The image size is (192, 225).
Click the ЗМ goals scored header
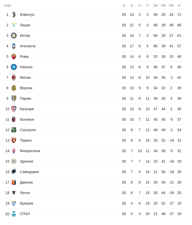tap(155, 6)
